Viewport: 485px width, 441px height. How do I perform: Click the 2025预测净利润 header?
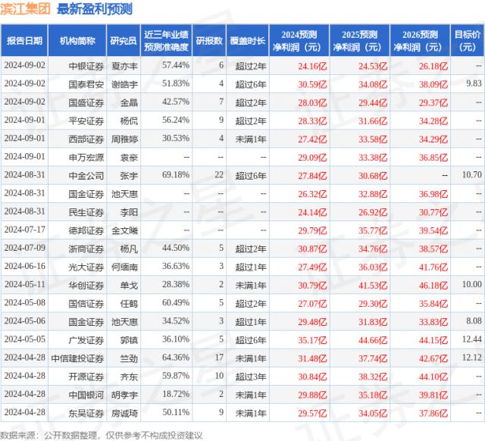(359, 40)
